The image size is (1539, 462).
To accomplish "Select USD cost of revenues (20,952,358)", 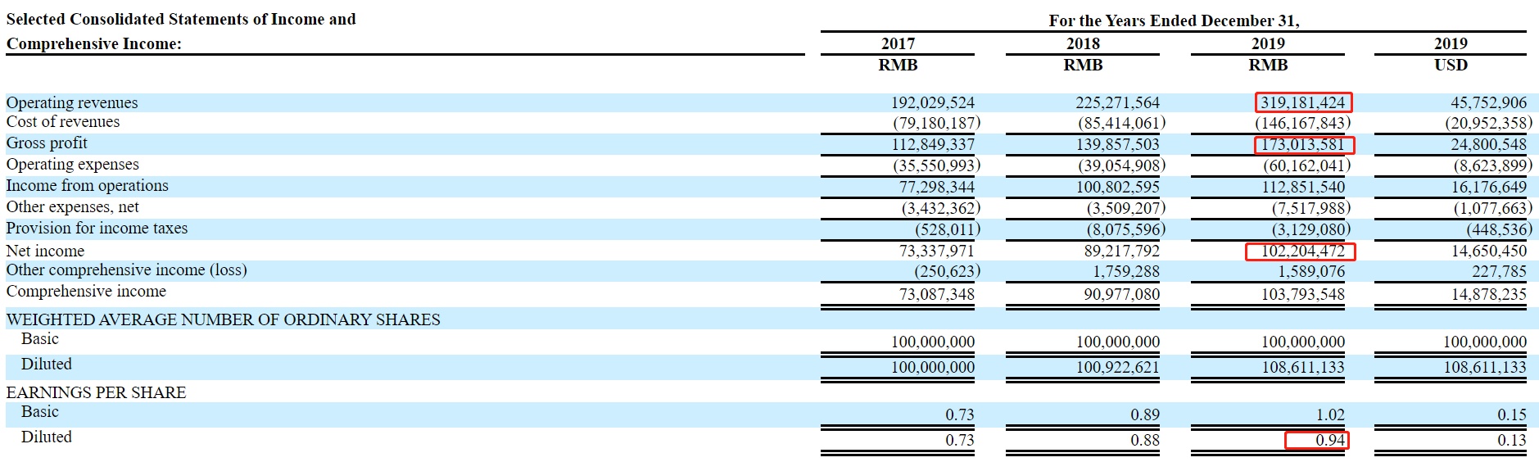I will point(1489,124).
